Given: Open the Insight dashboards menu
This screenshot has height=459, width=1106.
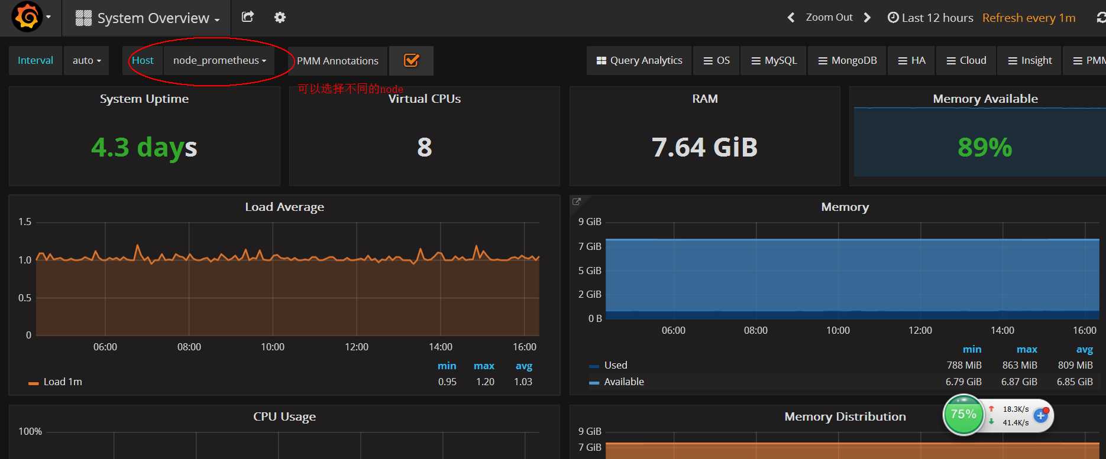Looking at the screenshot, I should [1030, 60].
